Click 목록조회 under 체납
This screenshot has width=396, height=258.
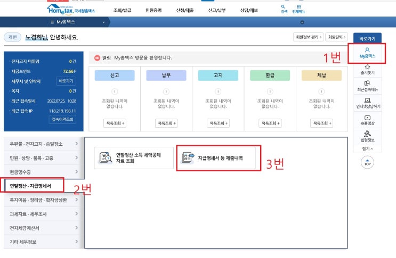coord(322,123)
